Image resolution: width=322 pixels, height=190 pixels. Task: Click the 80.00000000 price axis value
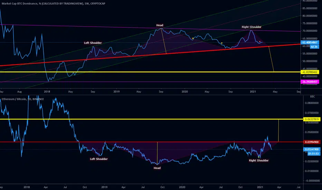click(x=310, y=16)
